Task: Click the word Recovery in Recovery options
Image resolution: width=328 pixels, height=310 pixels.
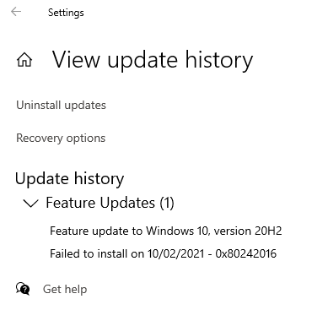Action: tap(40, 139)
